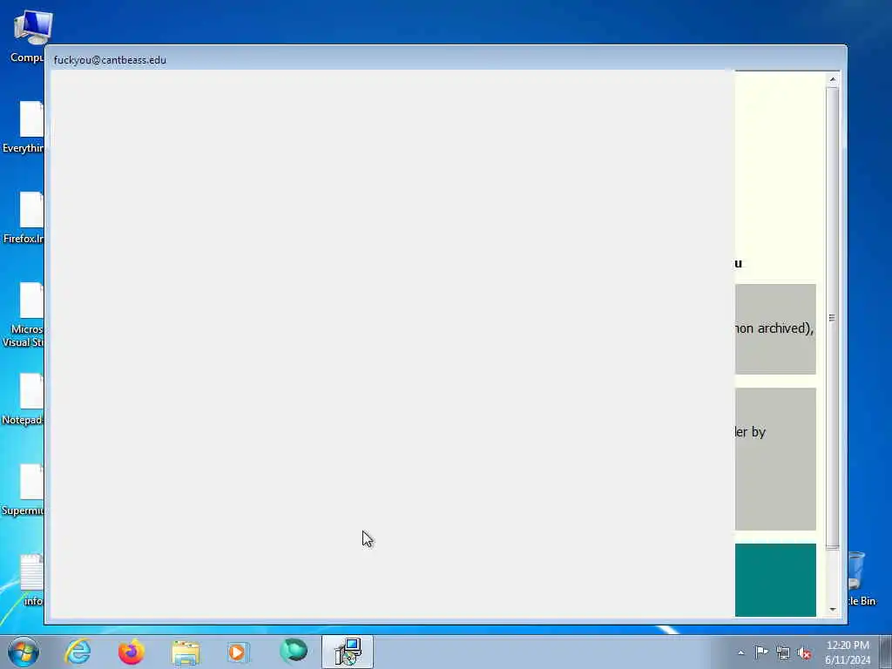This screenshot has height=669, width=892.
Task: Select the Notepad desktop icon
Action: click(x=23, y=399)
